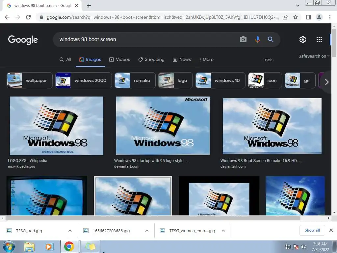Open the dark blue Windows flag thumbnail
The image size is (337, 253).
[x=295, y=196]
